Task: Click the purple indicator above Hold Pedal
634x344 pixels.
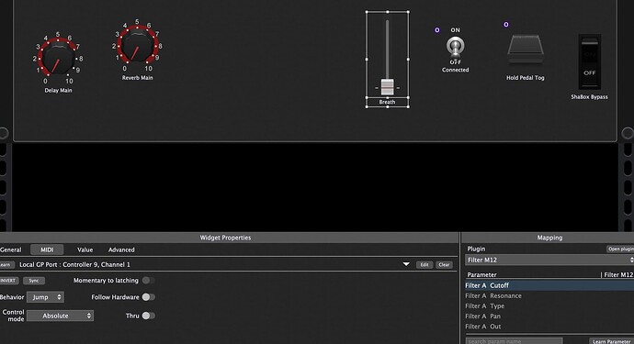Action: 506,25
